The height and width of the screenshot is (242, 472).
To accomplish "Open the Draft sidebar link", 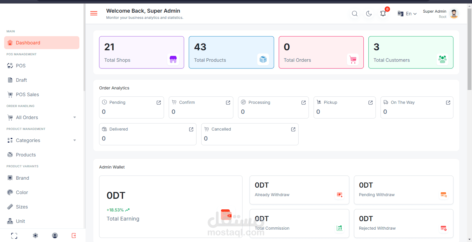I will 21,80.
